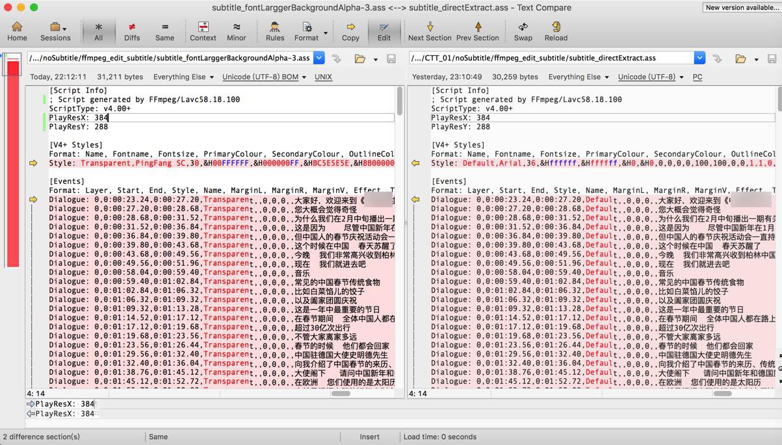Screen dimensions: 782x445
Task: Click the right file path field
Action: pos(552,58)
